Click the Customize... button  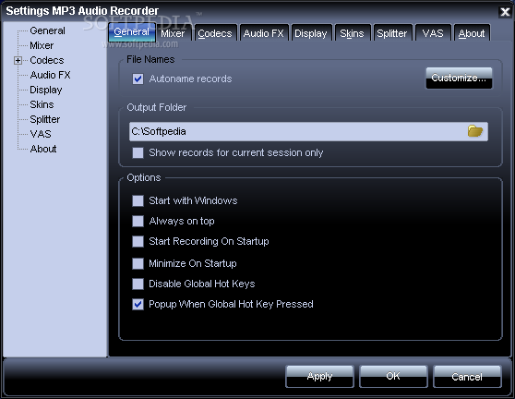(459, 78)
